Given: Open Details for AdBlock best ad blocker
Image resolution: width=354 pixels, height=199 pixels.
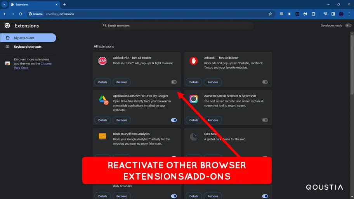Looking at the screenshot, I should 194,82.
